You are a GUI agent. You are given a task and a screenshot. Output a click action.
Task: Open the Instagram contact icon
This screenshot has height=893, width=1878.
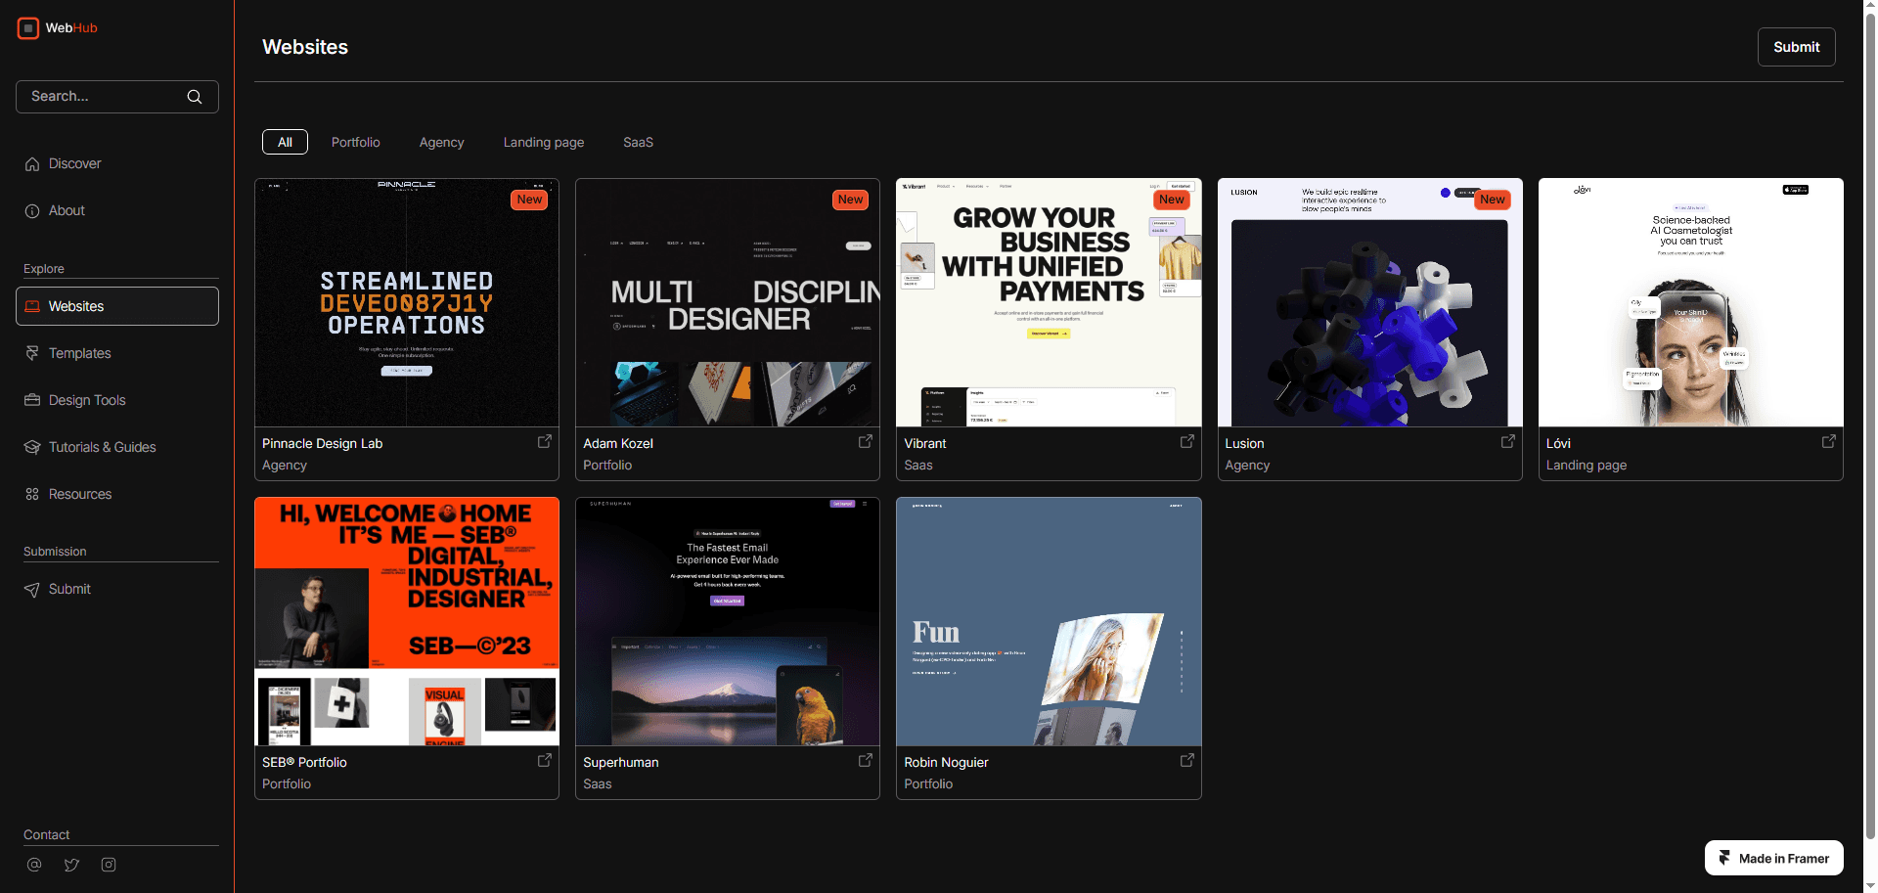point(109,865)
